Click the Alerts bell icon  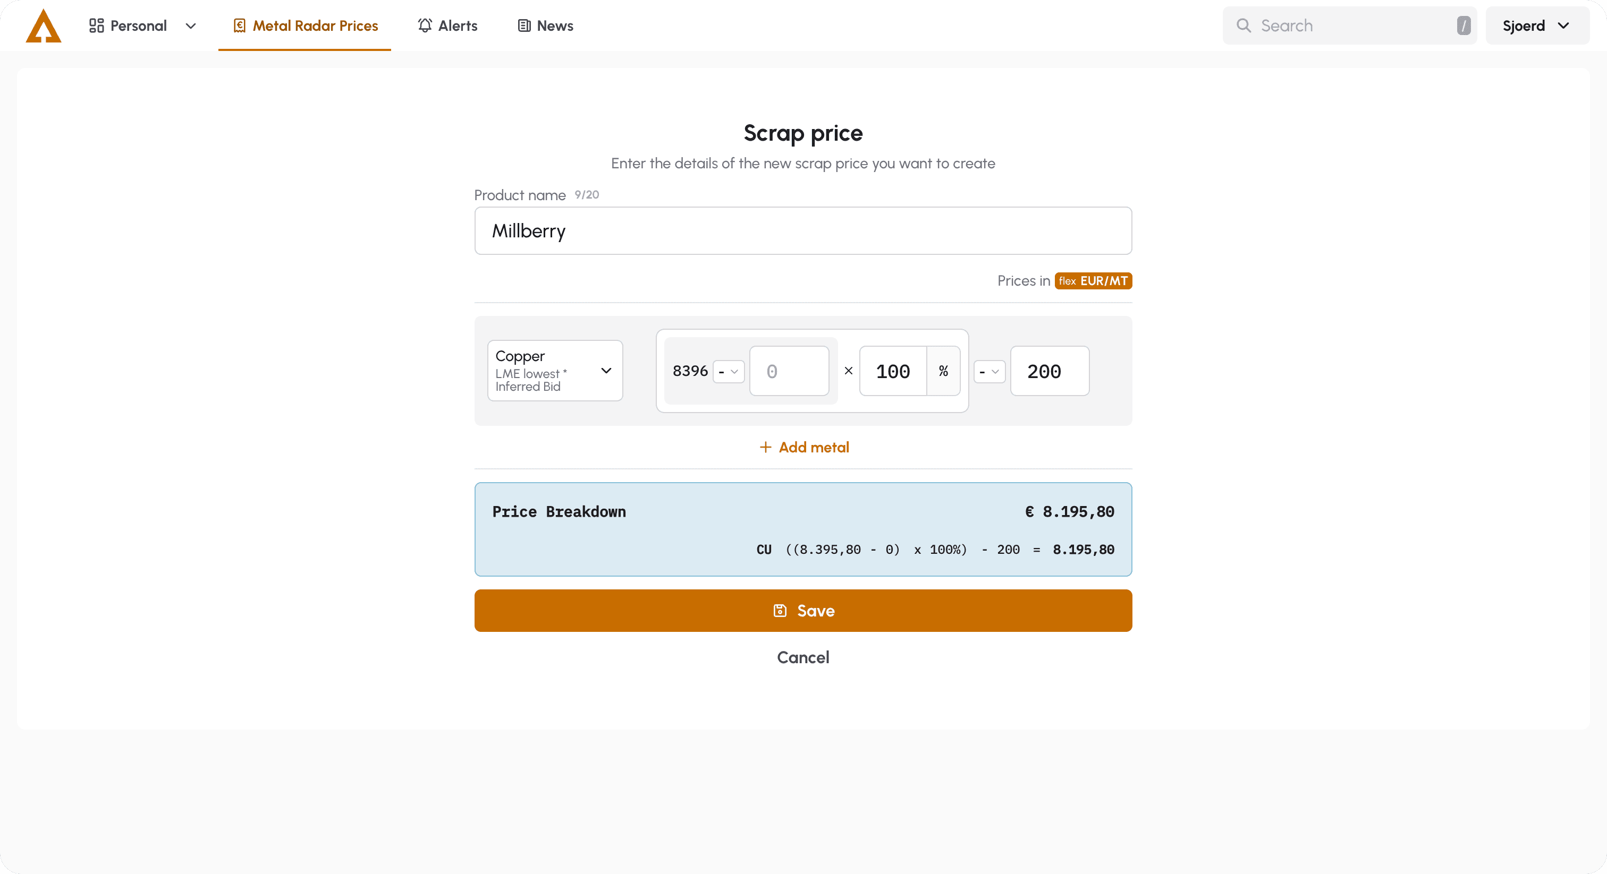(x=424, y=25)
